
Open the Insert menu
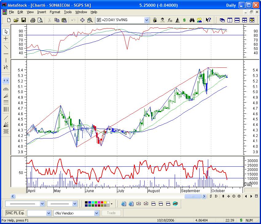click(x=41, y=12)
